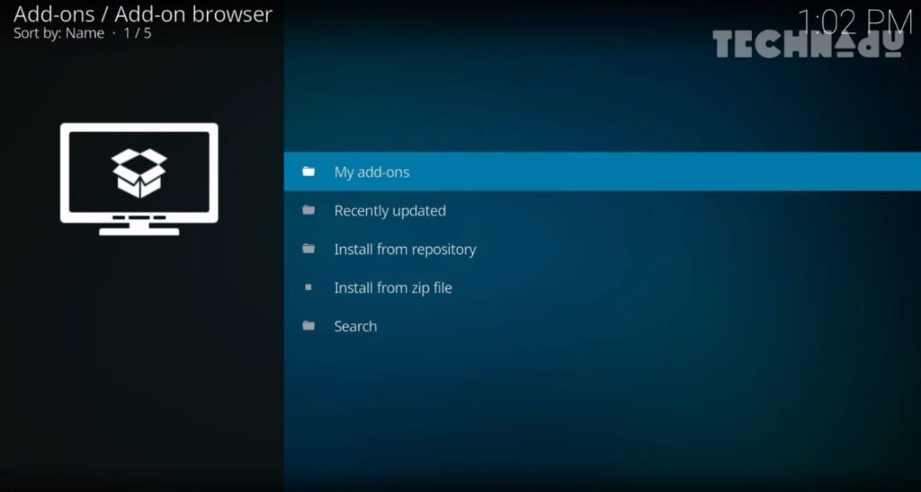Click the monitor stand base of the graphic

point(139,231)
